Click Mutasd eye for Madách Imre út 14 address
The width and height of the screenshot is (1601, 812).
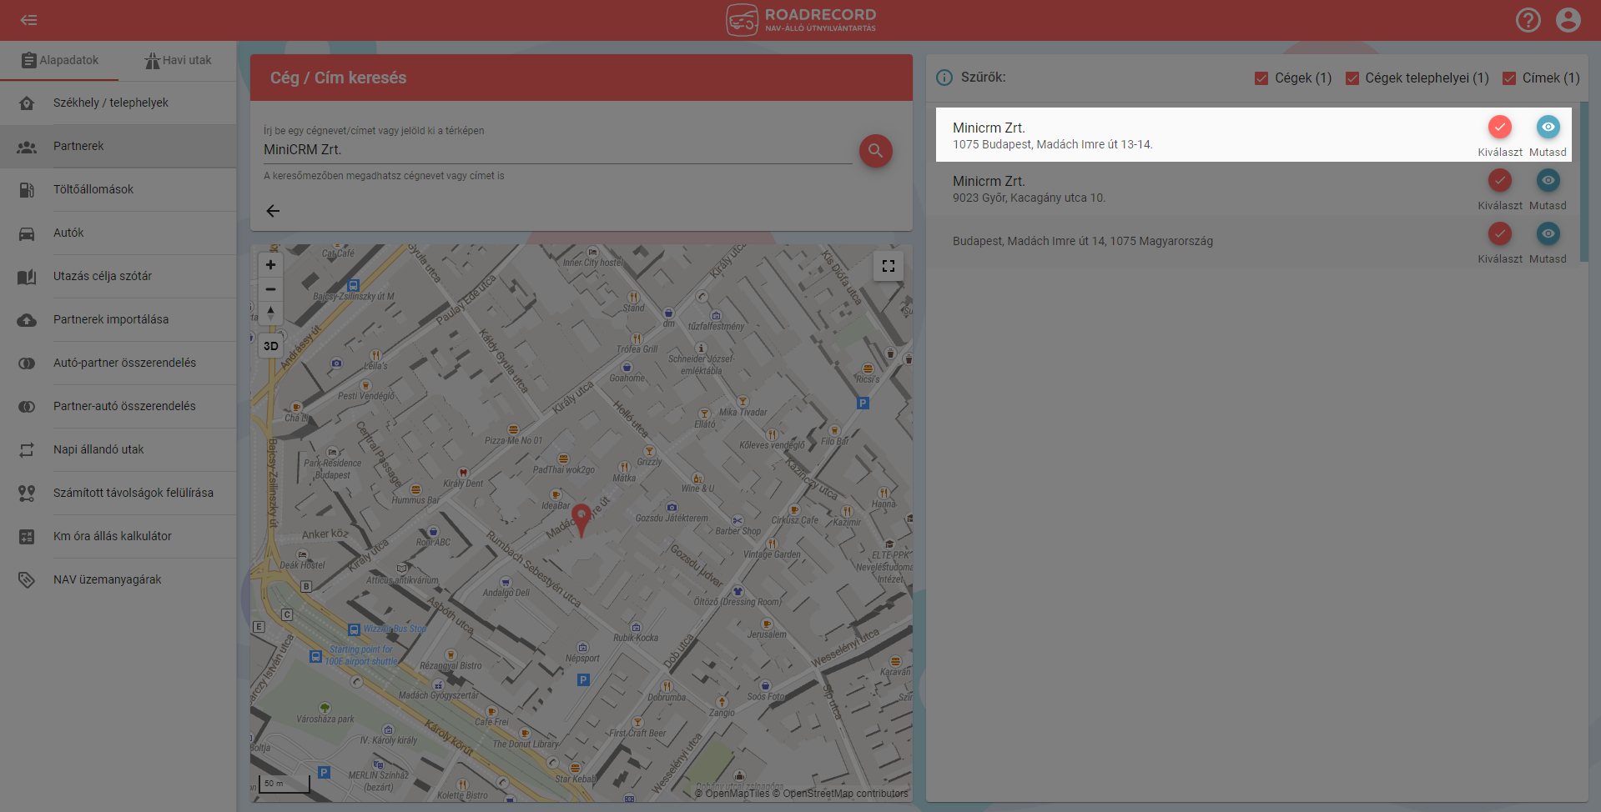click(x=1548, y=233)
